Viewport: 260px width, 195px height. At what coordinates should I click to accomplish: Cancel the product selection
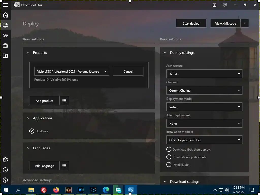pos(128,71)
